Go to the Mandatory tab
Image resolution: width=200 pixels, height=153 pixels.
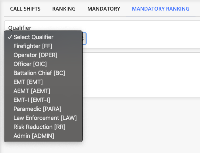[104, 9]
